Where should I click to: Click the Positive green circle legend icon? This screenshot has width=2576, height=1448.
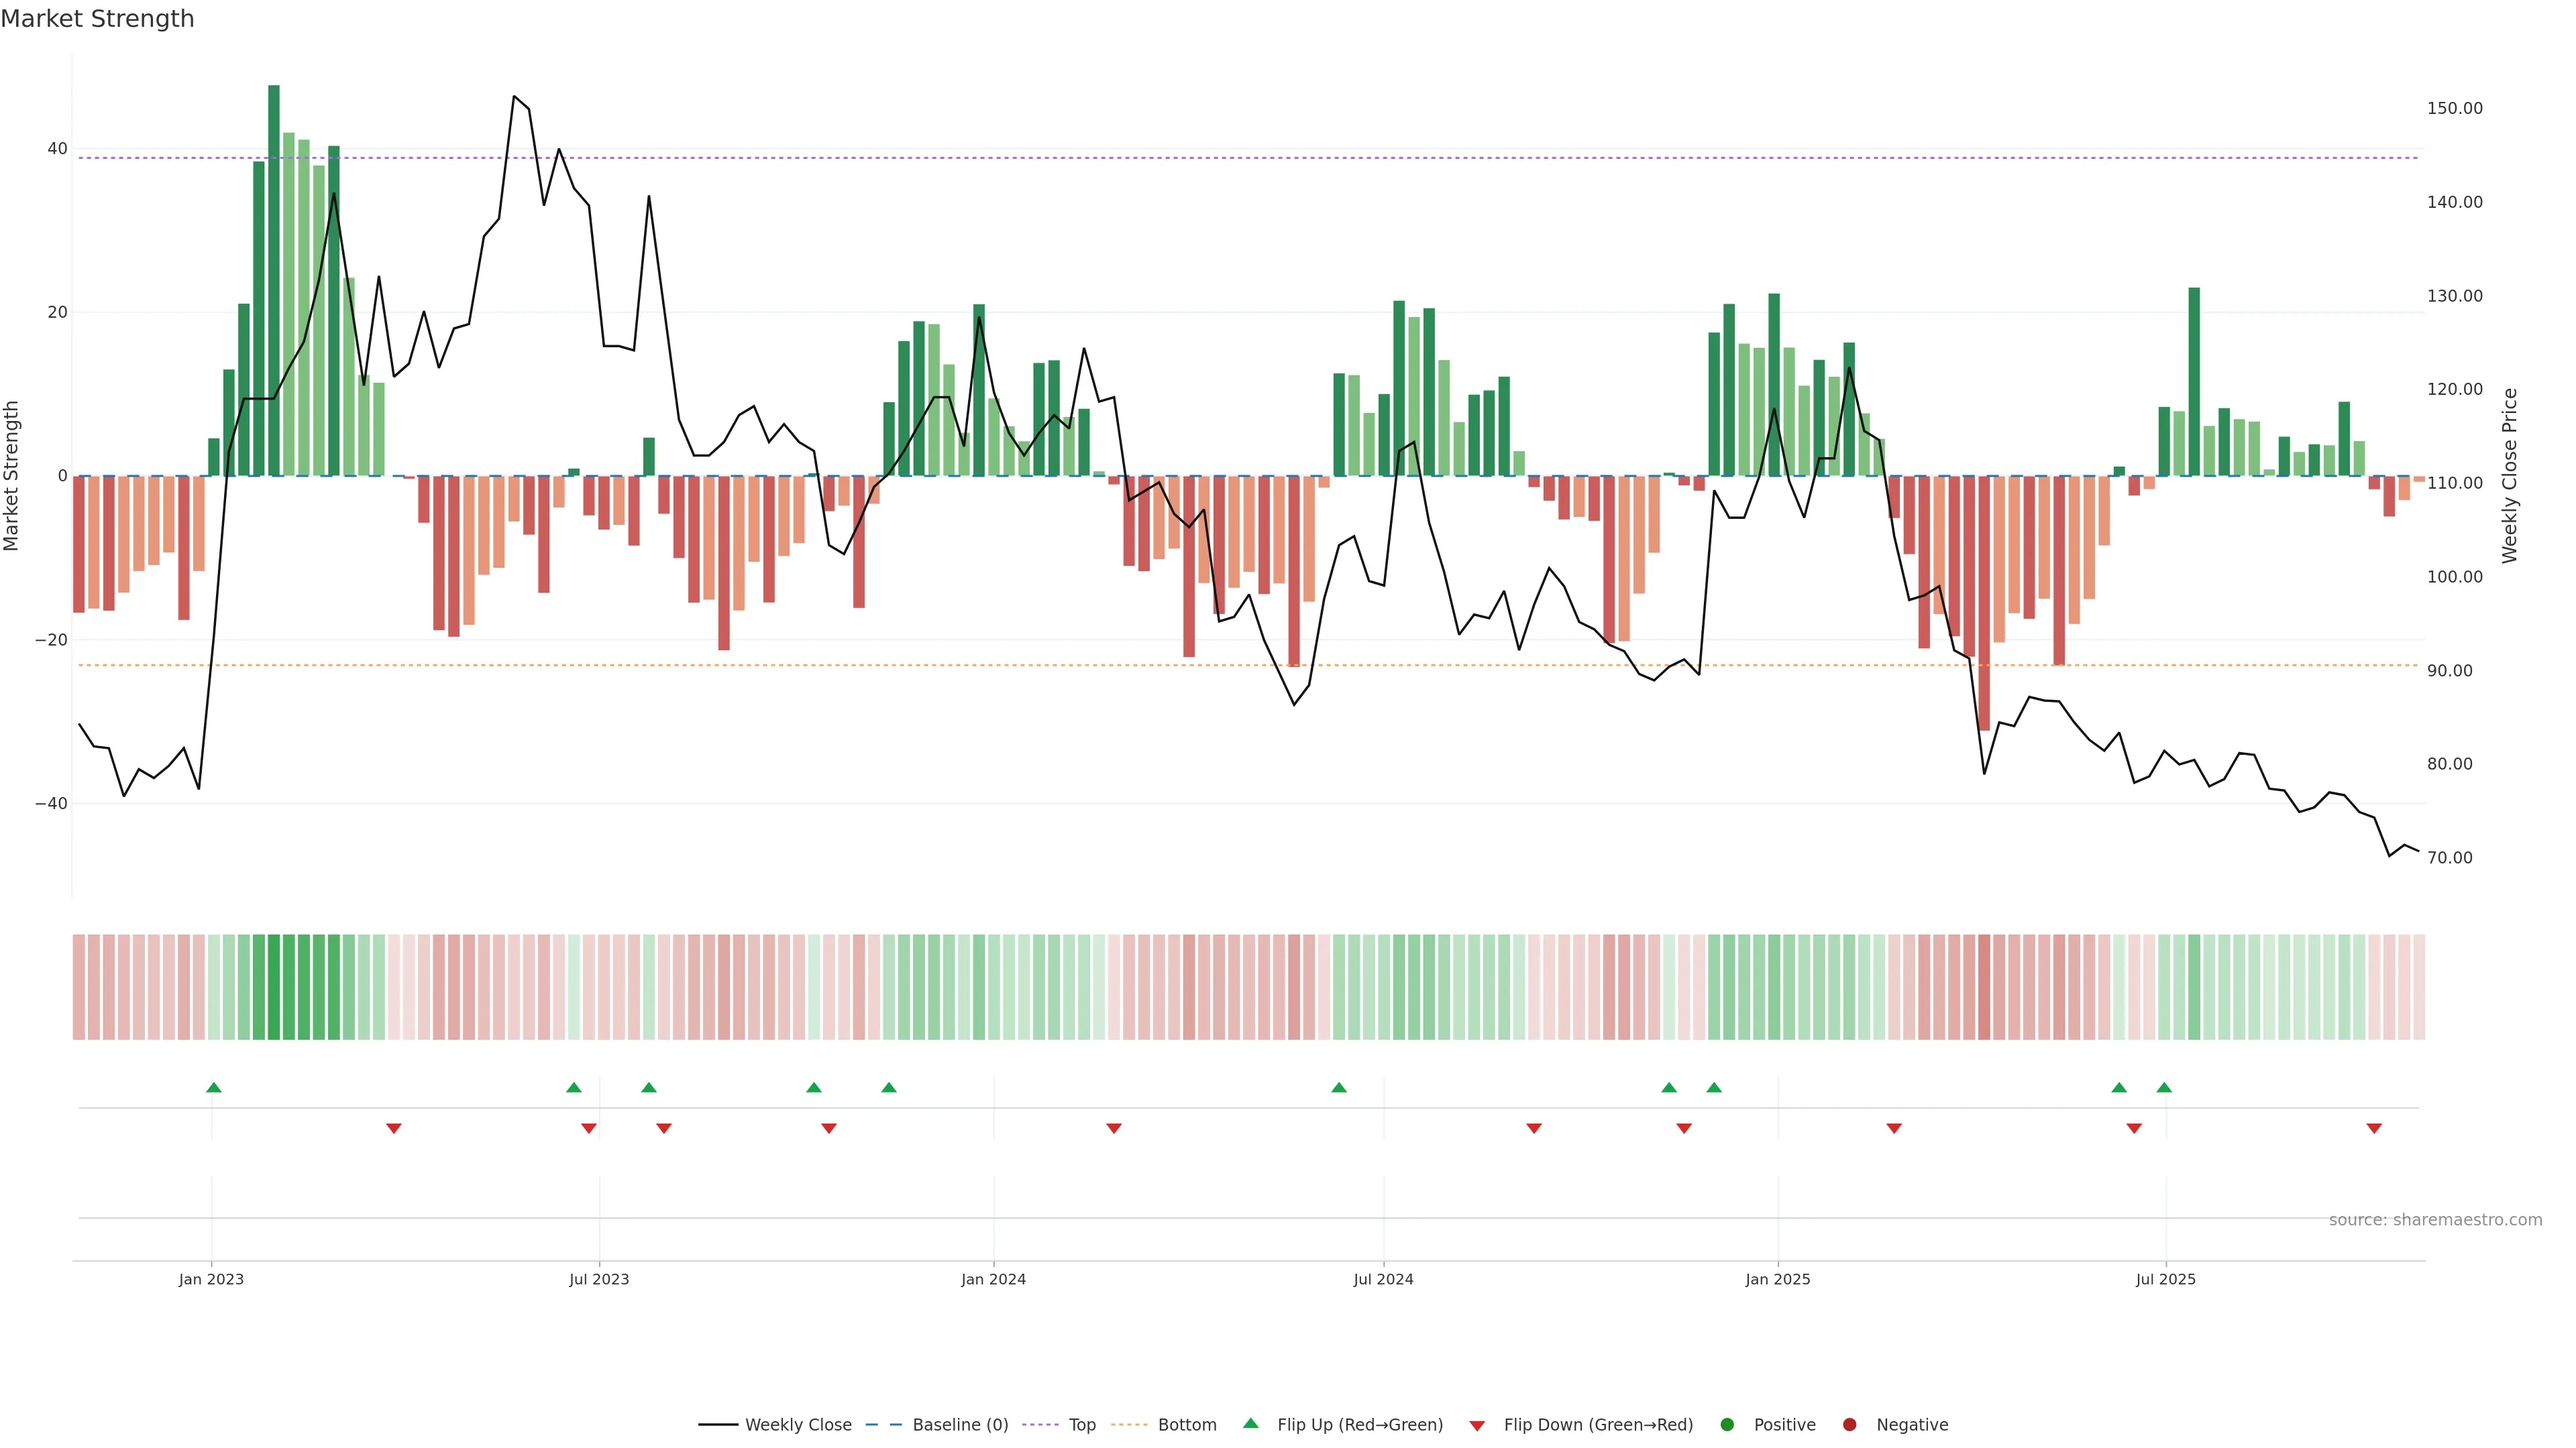coord(1727,1424)
